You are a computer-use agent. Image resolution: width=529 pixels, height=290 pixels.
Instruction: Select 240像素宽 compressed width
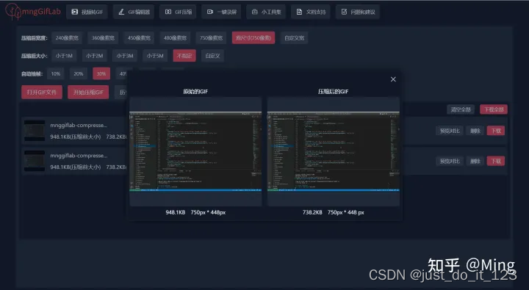click(67, 38)
